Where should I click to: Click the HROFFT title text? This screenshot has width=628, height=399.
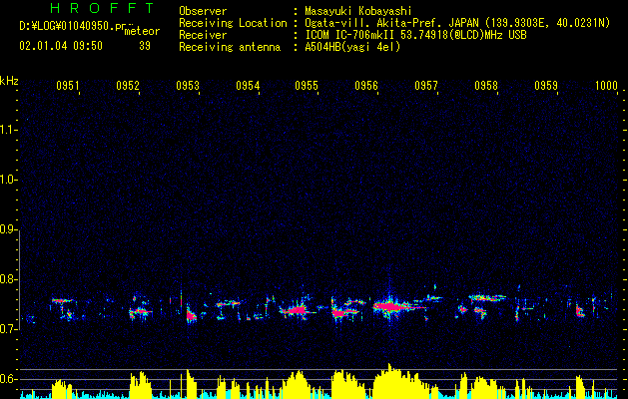[102, 8]
